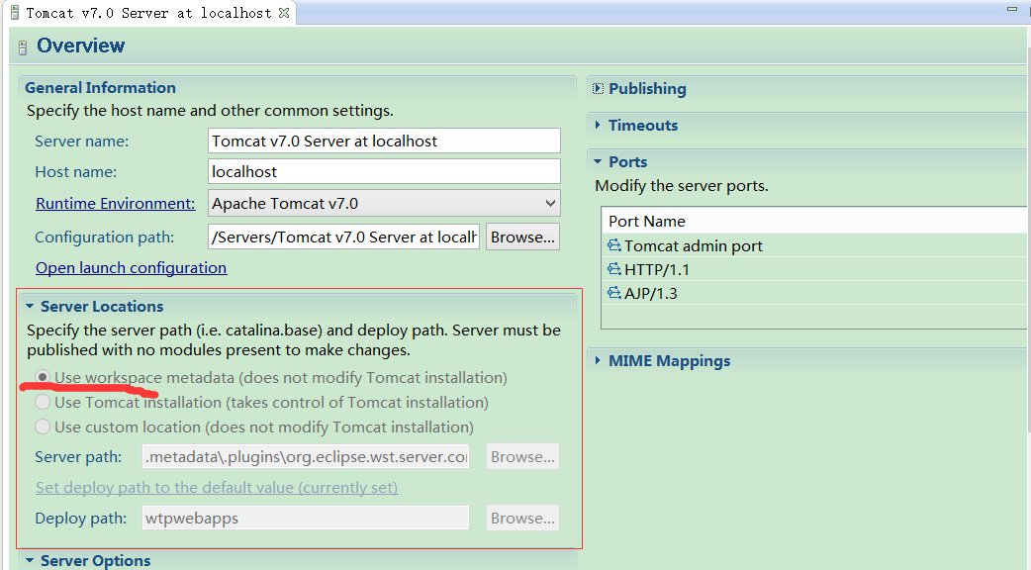Collapse the Server Locations section
This screenshot has height=570, width=1031.
30,306
